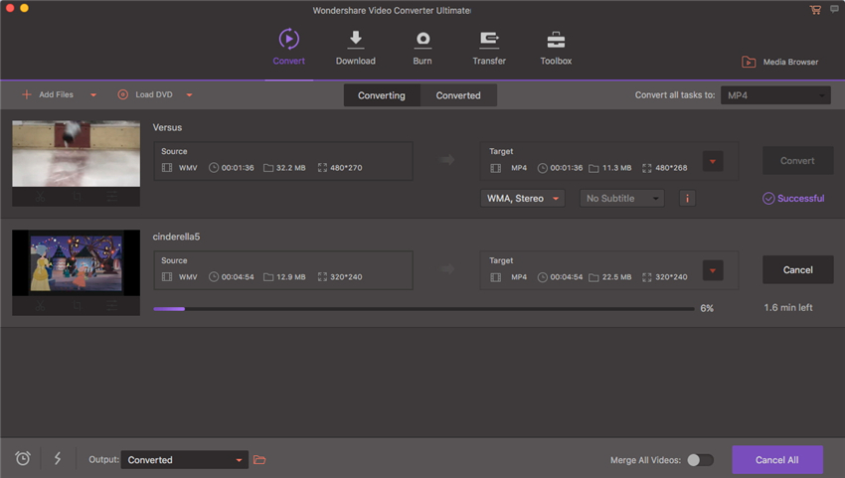Click the shopping cart icon
This screenshot has width=845, height=478.
click(815, 10)
